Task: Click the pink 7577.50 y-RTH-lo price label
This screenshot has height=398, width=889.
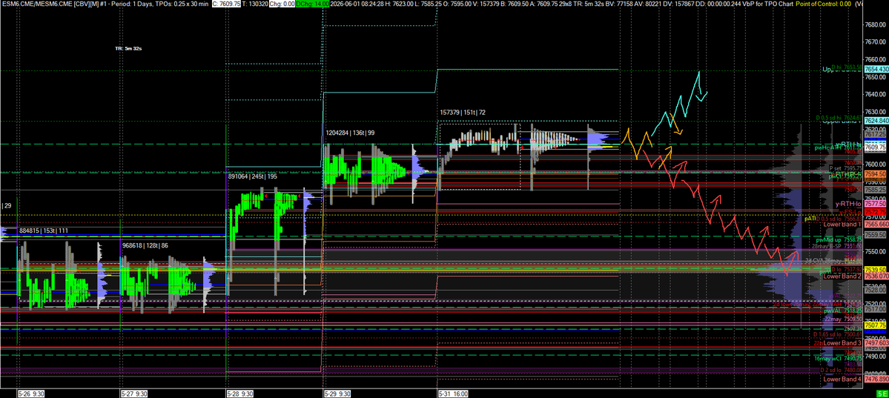Action: tap(876, 204)
